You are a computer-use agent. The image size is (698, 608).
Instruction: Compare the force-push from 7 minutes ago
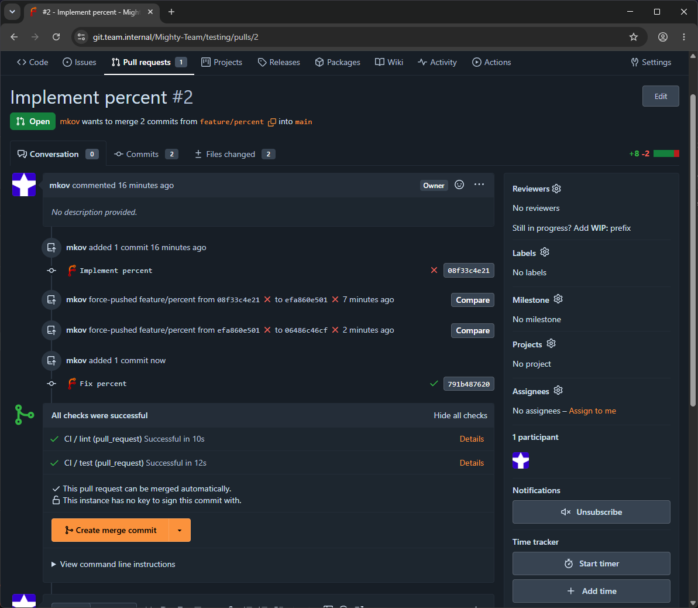(x=472, y=300)
